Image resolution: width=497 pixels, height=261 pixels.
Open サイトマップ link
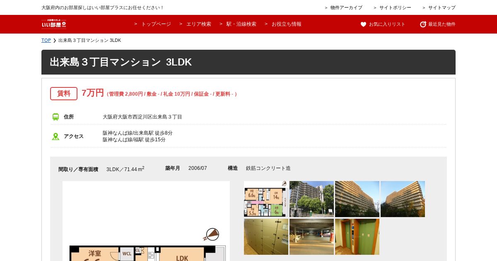pos(442,7)
